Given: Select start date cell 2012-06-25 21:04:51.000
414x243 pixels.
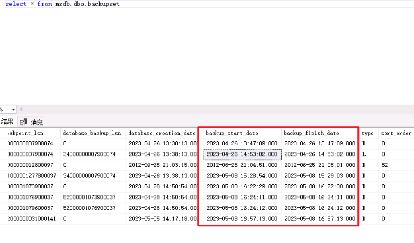Looking at the screenshot, I should coord(242,165).
